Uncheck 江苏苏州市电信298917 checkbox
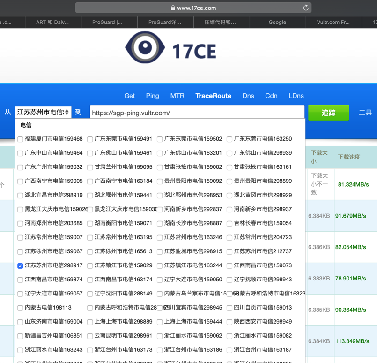 [x=20, y=265]
